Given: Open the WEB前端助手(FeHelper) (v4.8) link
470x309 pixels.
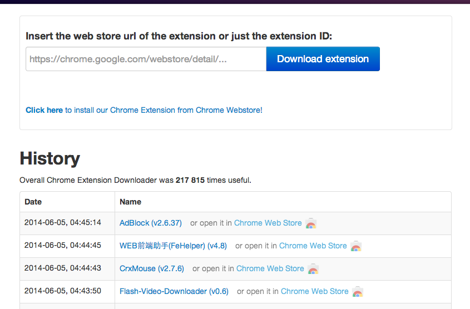Looking at the screenshot, I should pos(173,246).
